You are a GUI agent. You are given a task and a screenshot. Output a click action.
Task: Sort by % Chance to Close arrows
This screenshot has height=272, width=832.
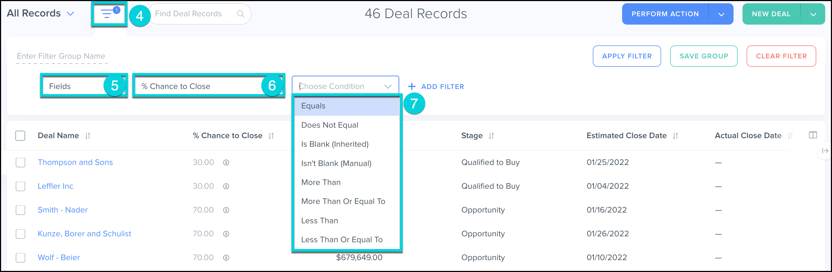(x=271, y=136)
